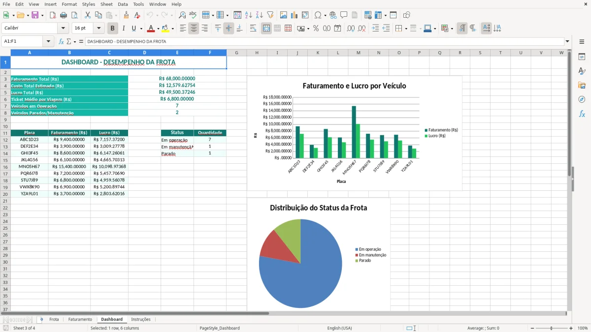This screenshot has width=591, height=332.
Task: Open the sidebar Gallery
Action: point(582,86)
